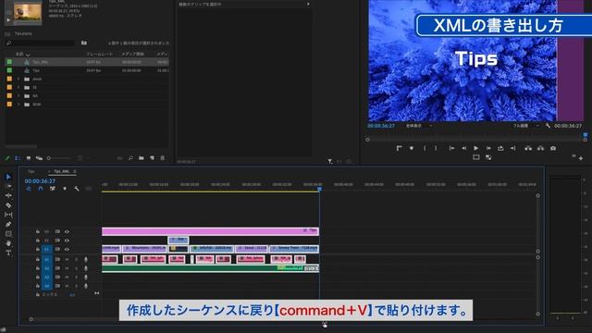Select the Type tool
This screenshot has height=333, width=592.
[x=8, y=253]
